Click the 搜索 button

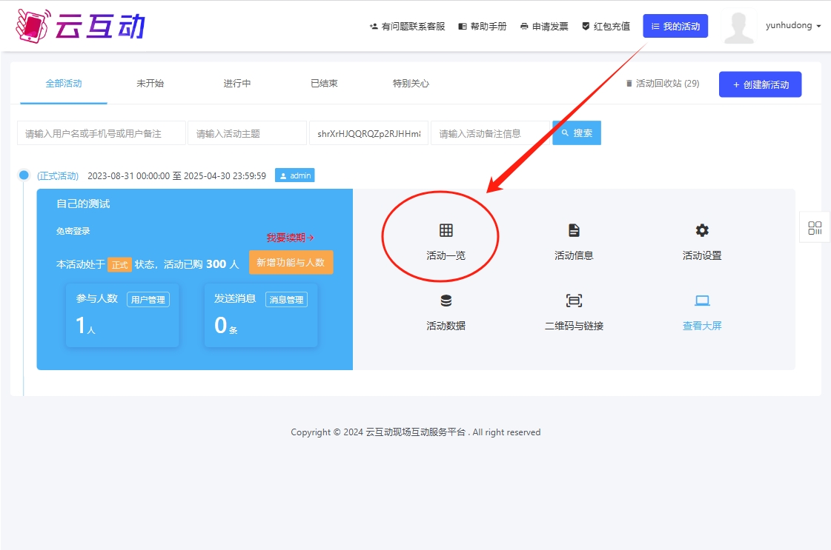[x=577, y=133]
